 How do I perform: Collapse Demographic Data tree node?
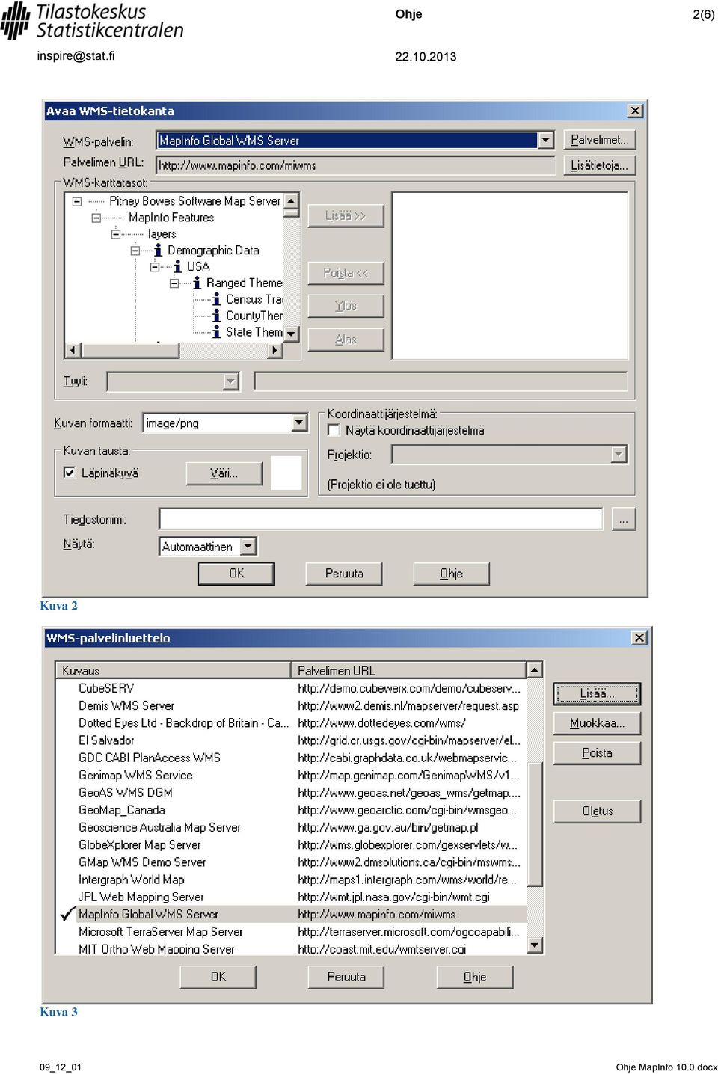(x=135, y=251)
